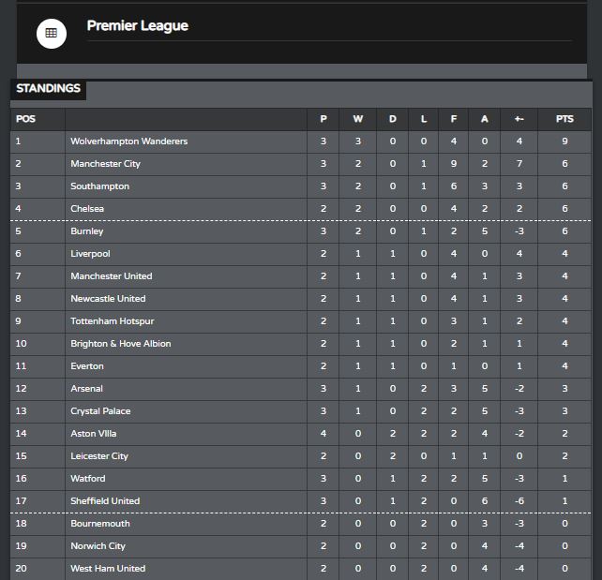The width and height of the screenshot is (602, 580).
Task: Open Brighton & Hove Albion link
Action: tap(121, 344)
